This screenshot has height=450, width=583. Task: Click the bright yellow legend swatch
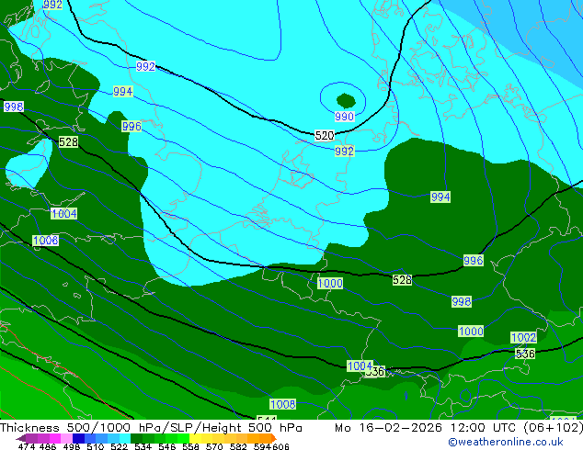[196, 438]
